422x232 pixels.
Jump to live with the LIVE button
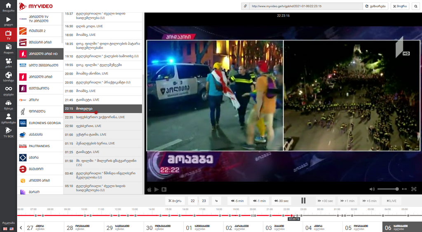coord(391,201)
